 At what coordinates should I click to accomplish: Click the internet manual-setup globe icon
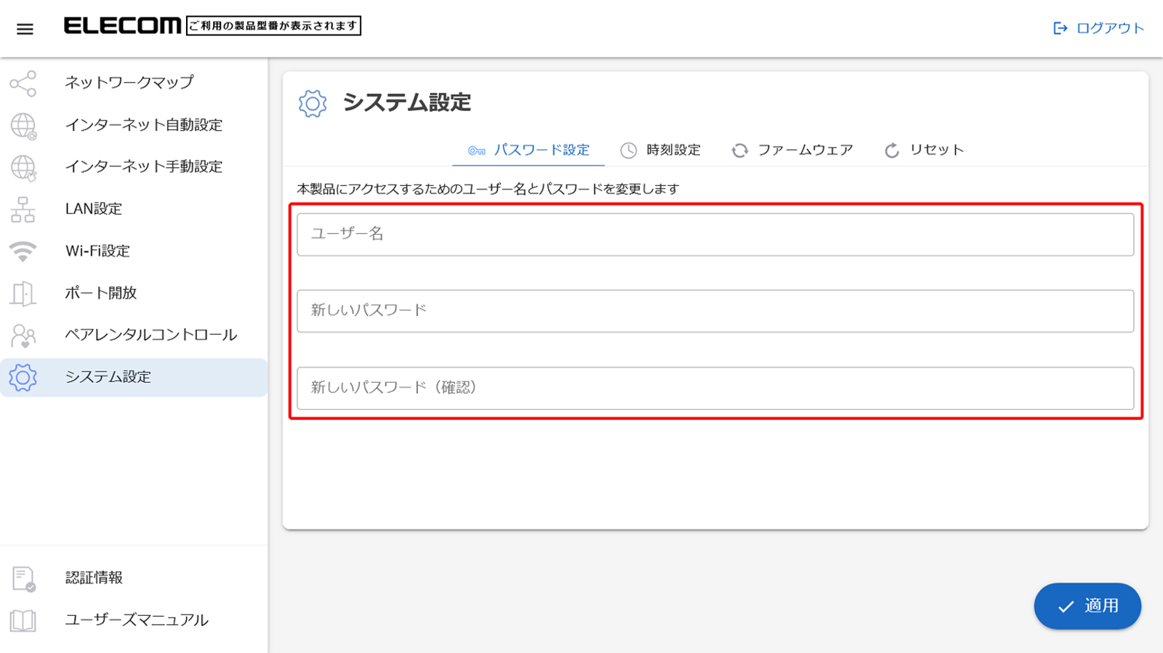coord(23,168)
